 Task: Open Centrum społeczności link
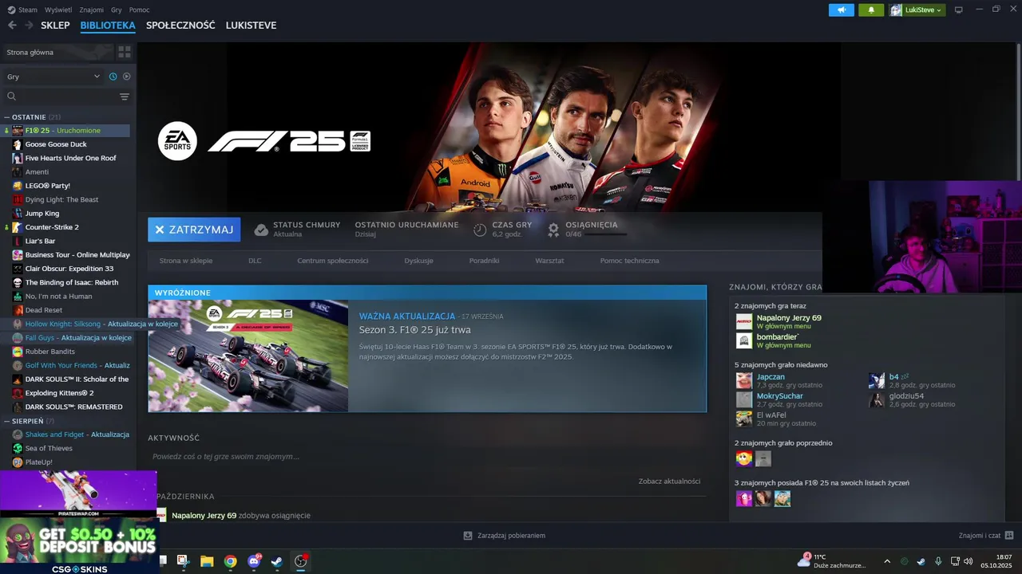click(x=333, y=261)
